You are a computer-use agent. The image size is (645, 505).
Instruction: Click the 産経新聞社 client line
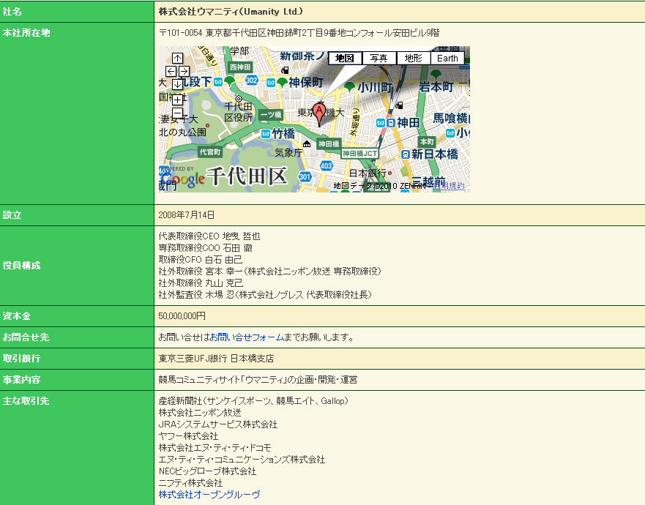[253, 401]
